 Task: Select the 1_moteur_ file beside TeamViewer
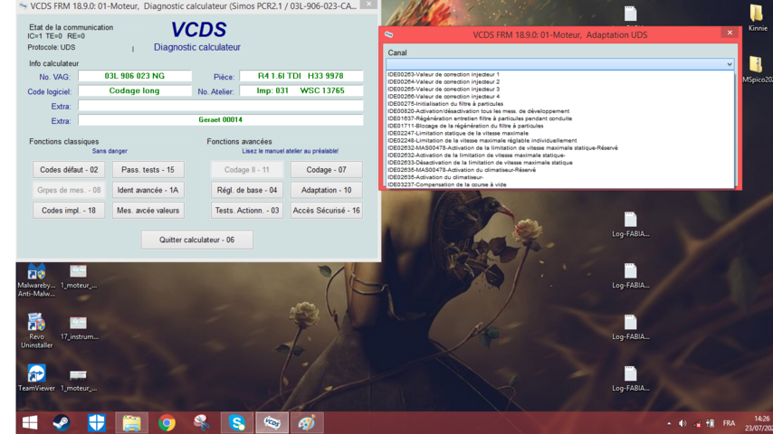(x=79, y=381)
